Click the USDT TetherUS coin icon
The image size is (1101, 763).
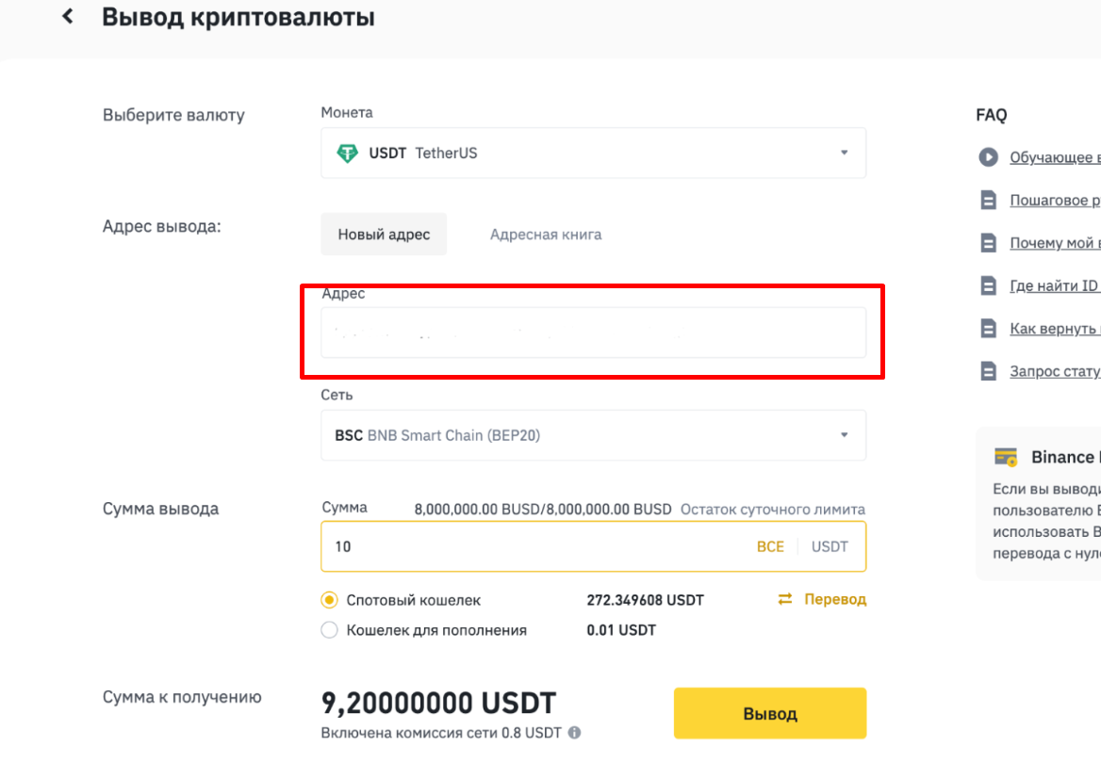tap(345, 153)
